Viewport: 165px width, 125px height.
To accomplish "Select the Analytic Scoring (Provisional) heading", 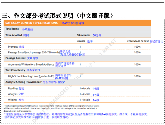I will (x=23, y=82).
